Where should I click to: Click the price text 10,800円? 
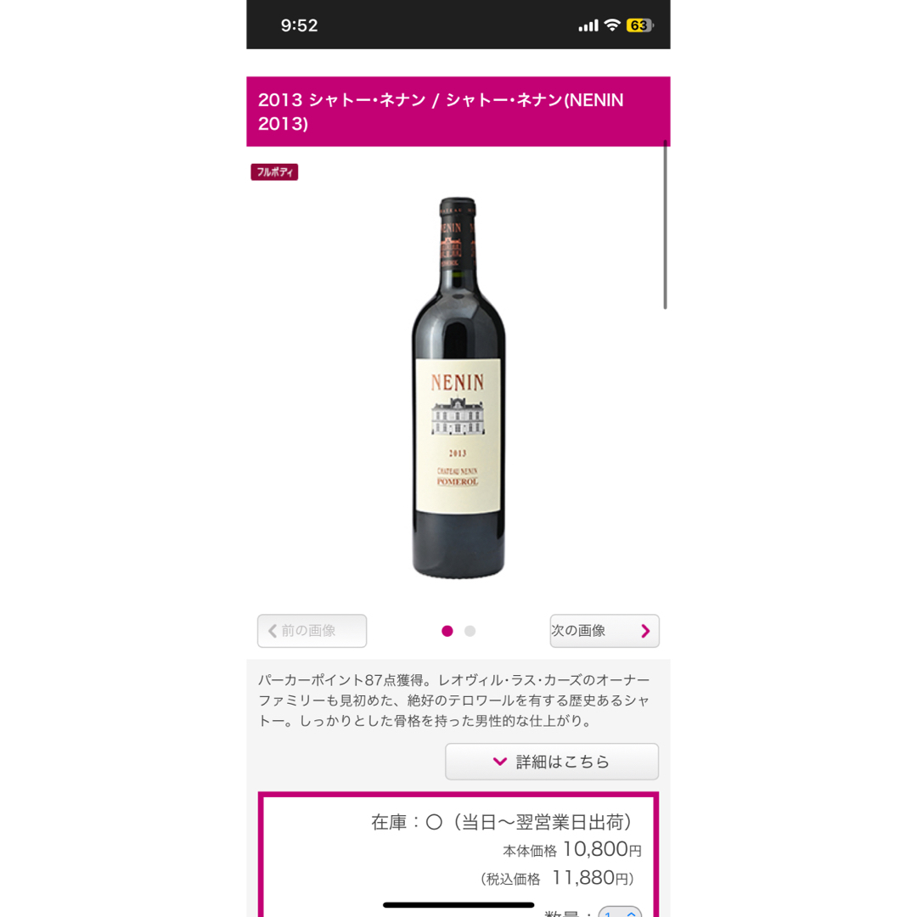pos(602,849)
